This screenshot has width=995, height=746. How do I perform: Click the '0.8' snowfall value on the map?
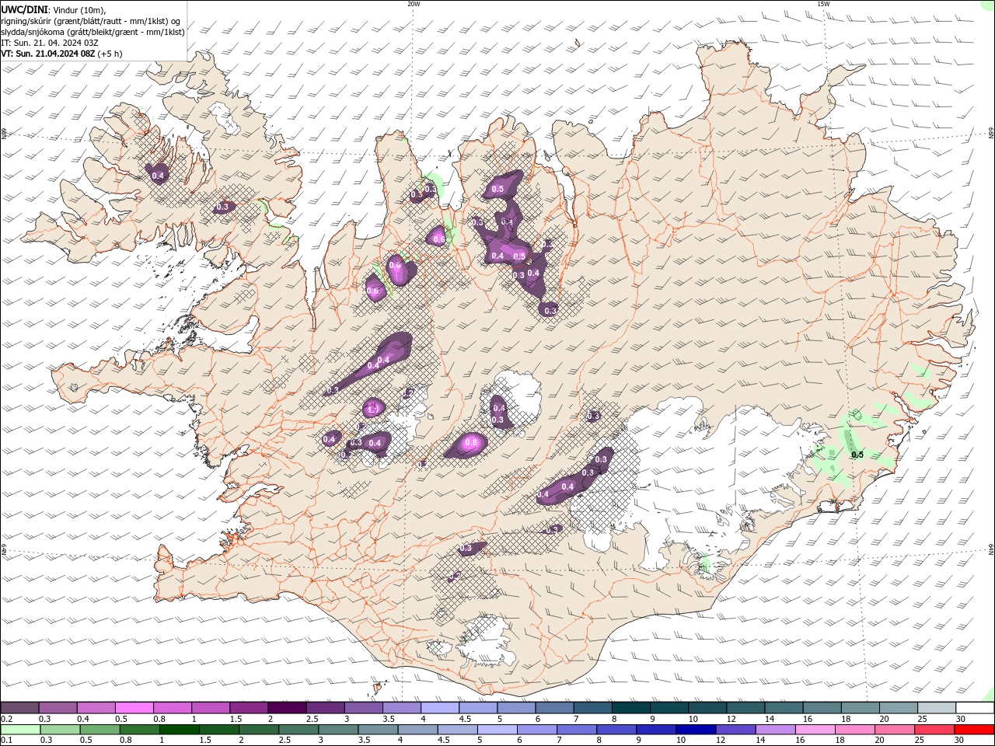tap(471, 443)
